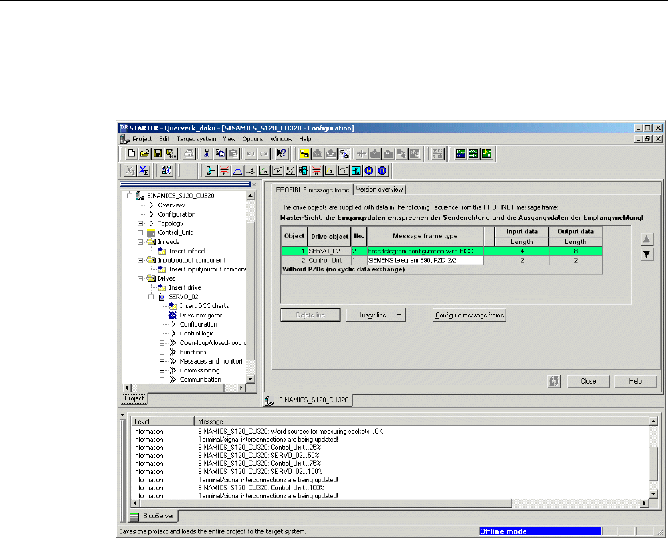Expand the Communication tree node
The height and width of the screenshot is (538, 668).
[162, 379]
